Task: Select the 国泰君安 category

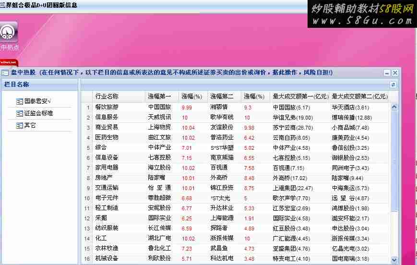Action: pos(37,101)
